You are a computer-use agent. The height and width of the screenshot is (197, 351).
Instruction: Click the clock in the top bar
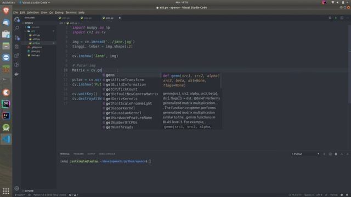(182, 2)
